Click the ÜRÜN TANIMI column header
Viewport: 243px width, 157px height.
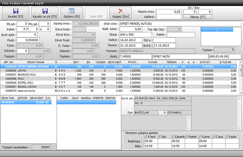click(36, 62)
